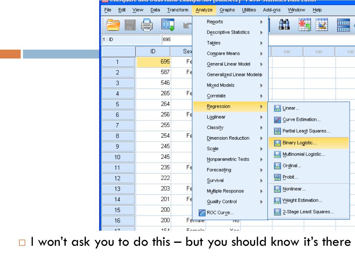Expand the Tables submenu arrow

(x=261, y=43)
